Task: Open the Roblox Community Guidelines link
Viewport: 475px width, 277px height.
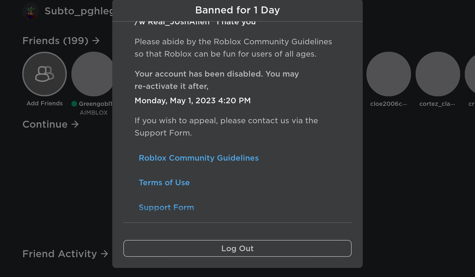Action: click(199, 158)
